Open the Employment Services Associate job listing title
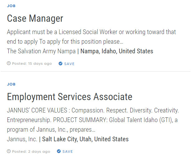Image resolution: width=191 pixels, height=158 pixels. [x=69, y=97]
